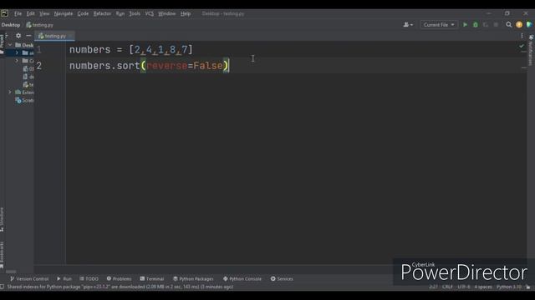
Task: Open the Notifications tool window
Action: 531,50
